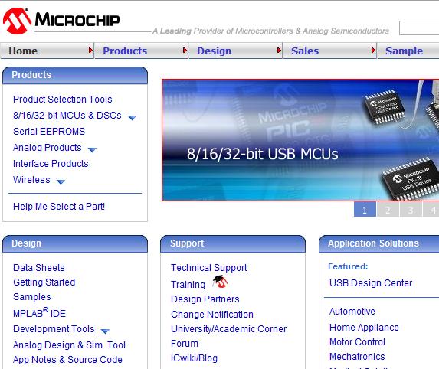
Task: Open Motor Control link
Action: (357, 342)
